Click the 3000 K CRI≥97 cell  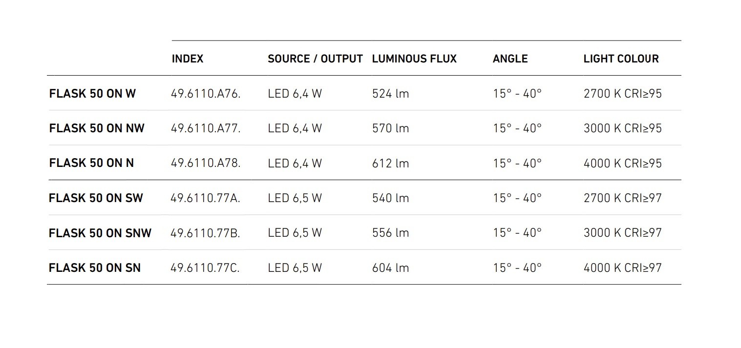622,233
